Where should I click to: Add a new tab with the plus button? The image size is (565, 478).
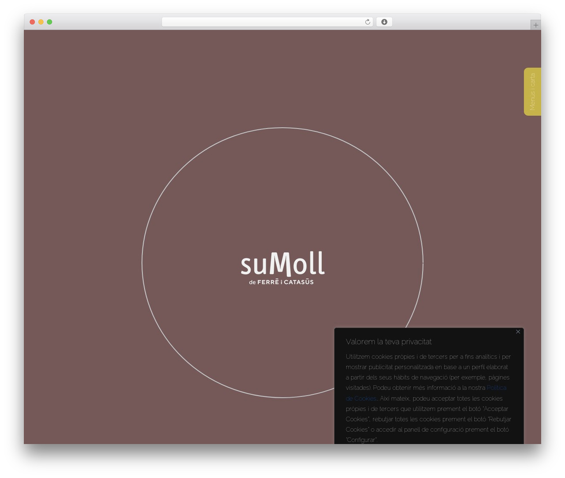[535, 25]
